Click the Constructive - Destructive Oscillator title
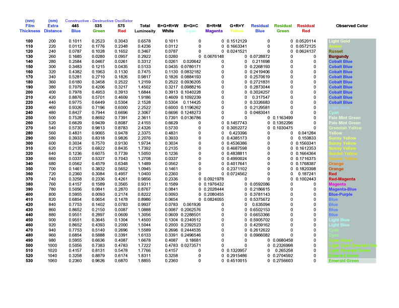Image resolution: width=399 pixels, height=308 pixels. tap(99, 20)
